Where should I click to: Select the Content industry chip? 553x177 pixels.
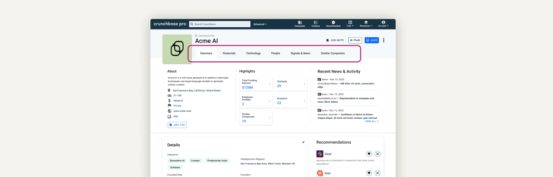(x=195, y=161)
